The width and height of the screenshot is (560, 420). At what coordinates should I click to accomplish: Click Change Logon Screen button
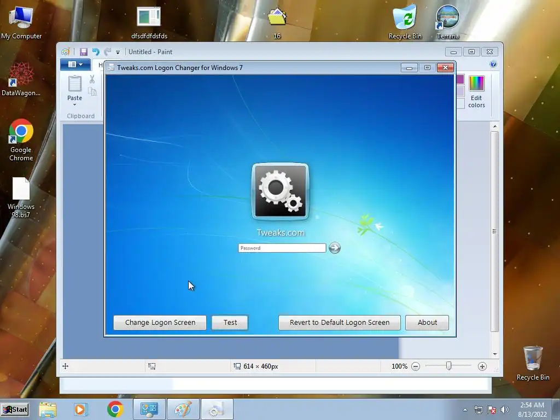(160, 323)
